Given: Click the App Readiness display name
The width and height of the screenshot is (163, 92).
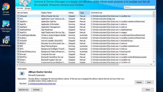Looking at the screenshot, I should tap(47, 30).
